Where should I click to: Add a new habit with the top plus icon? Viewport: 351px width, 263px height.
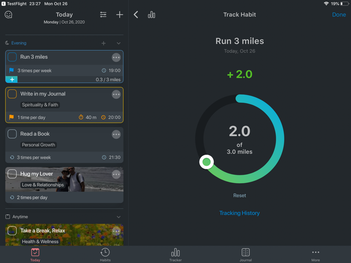[119, 15]
